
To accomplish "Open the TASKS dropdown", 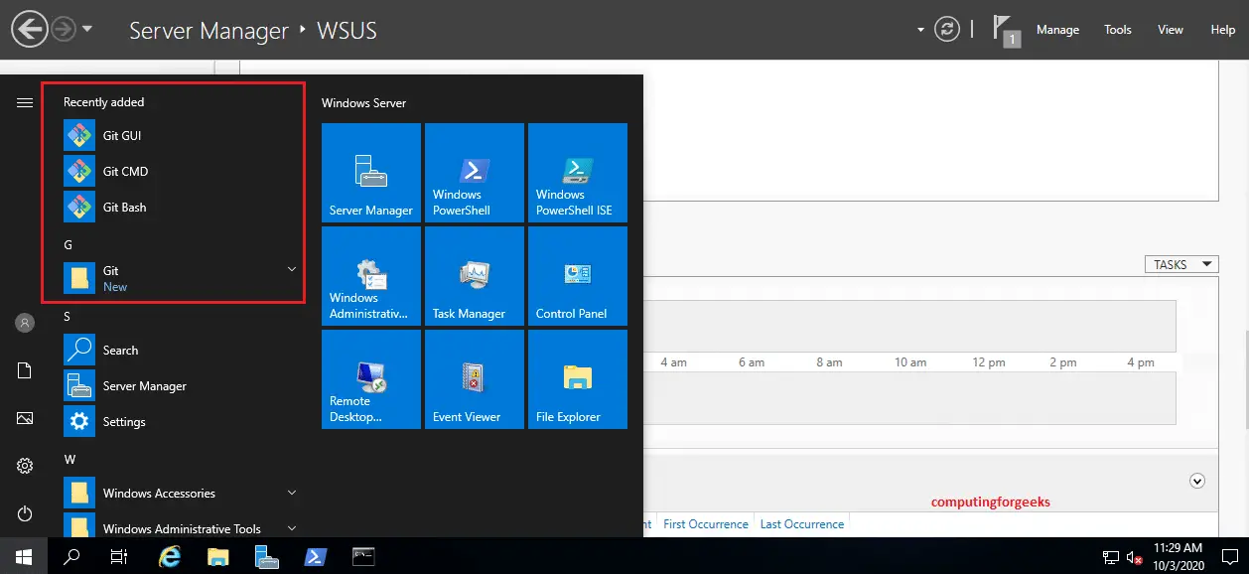I will coord(1180,263).
